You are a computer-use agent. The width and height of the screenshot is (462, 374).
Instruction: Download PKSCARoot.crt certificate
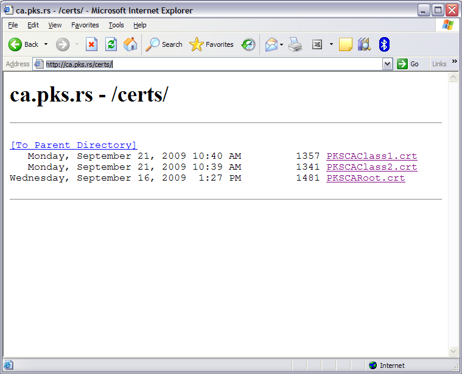(365, 178)
